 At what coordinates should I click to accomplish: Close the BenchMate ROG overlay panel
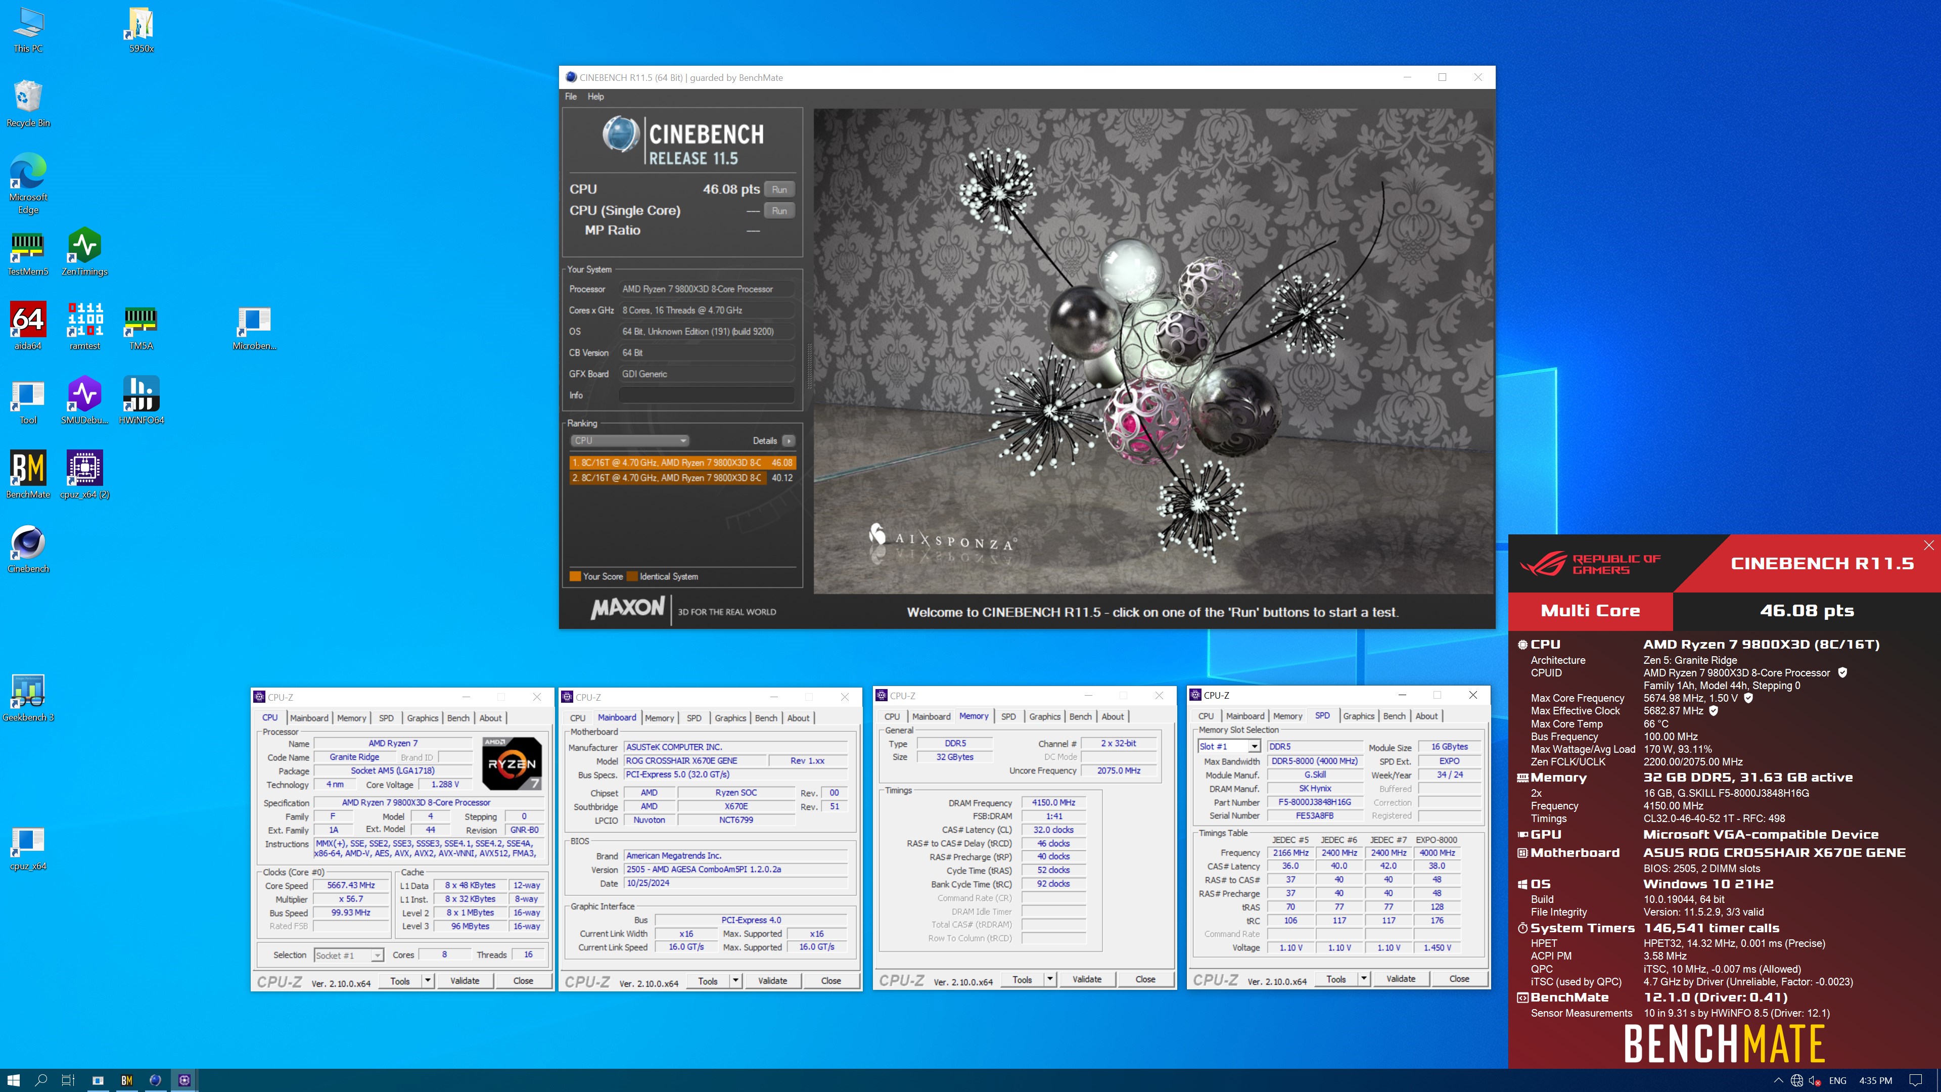click(x=1928, y=545)
